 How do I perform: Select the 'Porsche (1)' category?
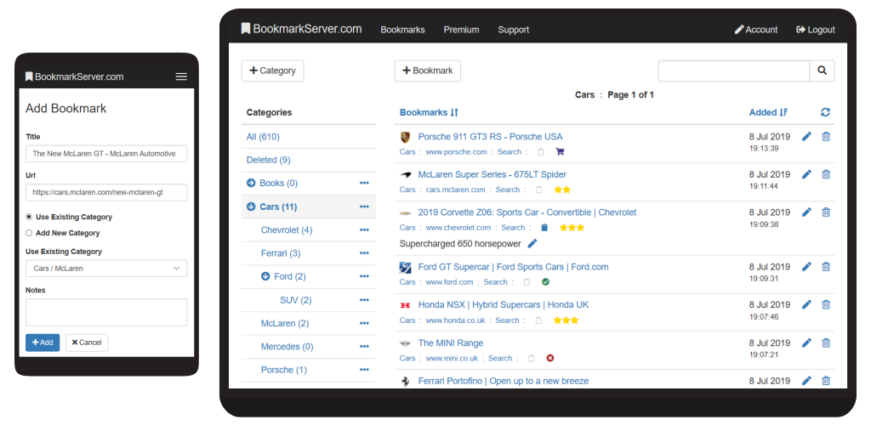pyautogui.click(x=284, y=370)
